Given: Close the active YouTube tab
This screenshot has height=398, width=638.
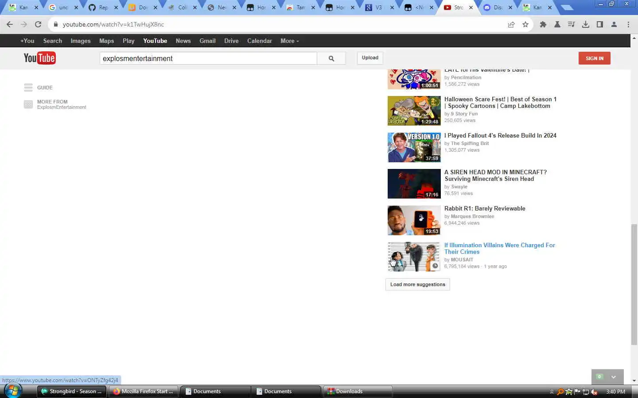Looking at the screenshot, I should (x=471, y=8).
